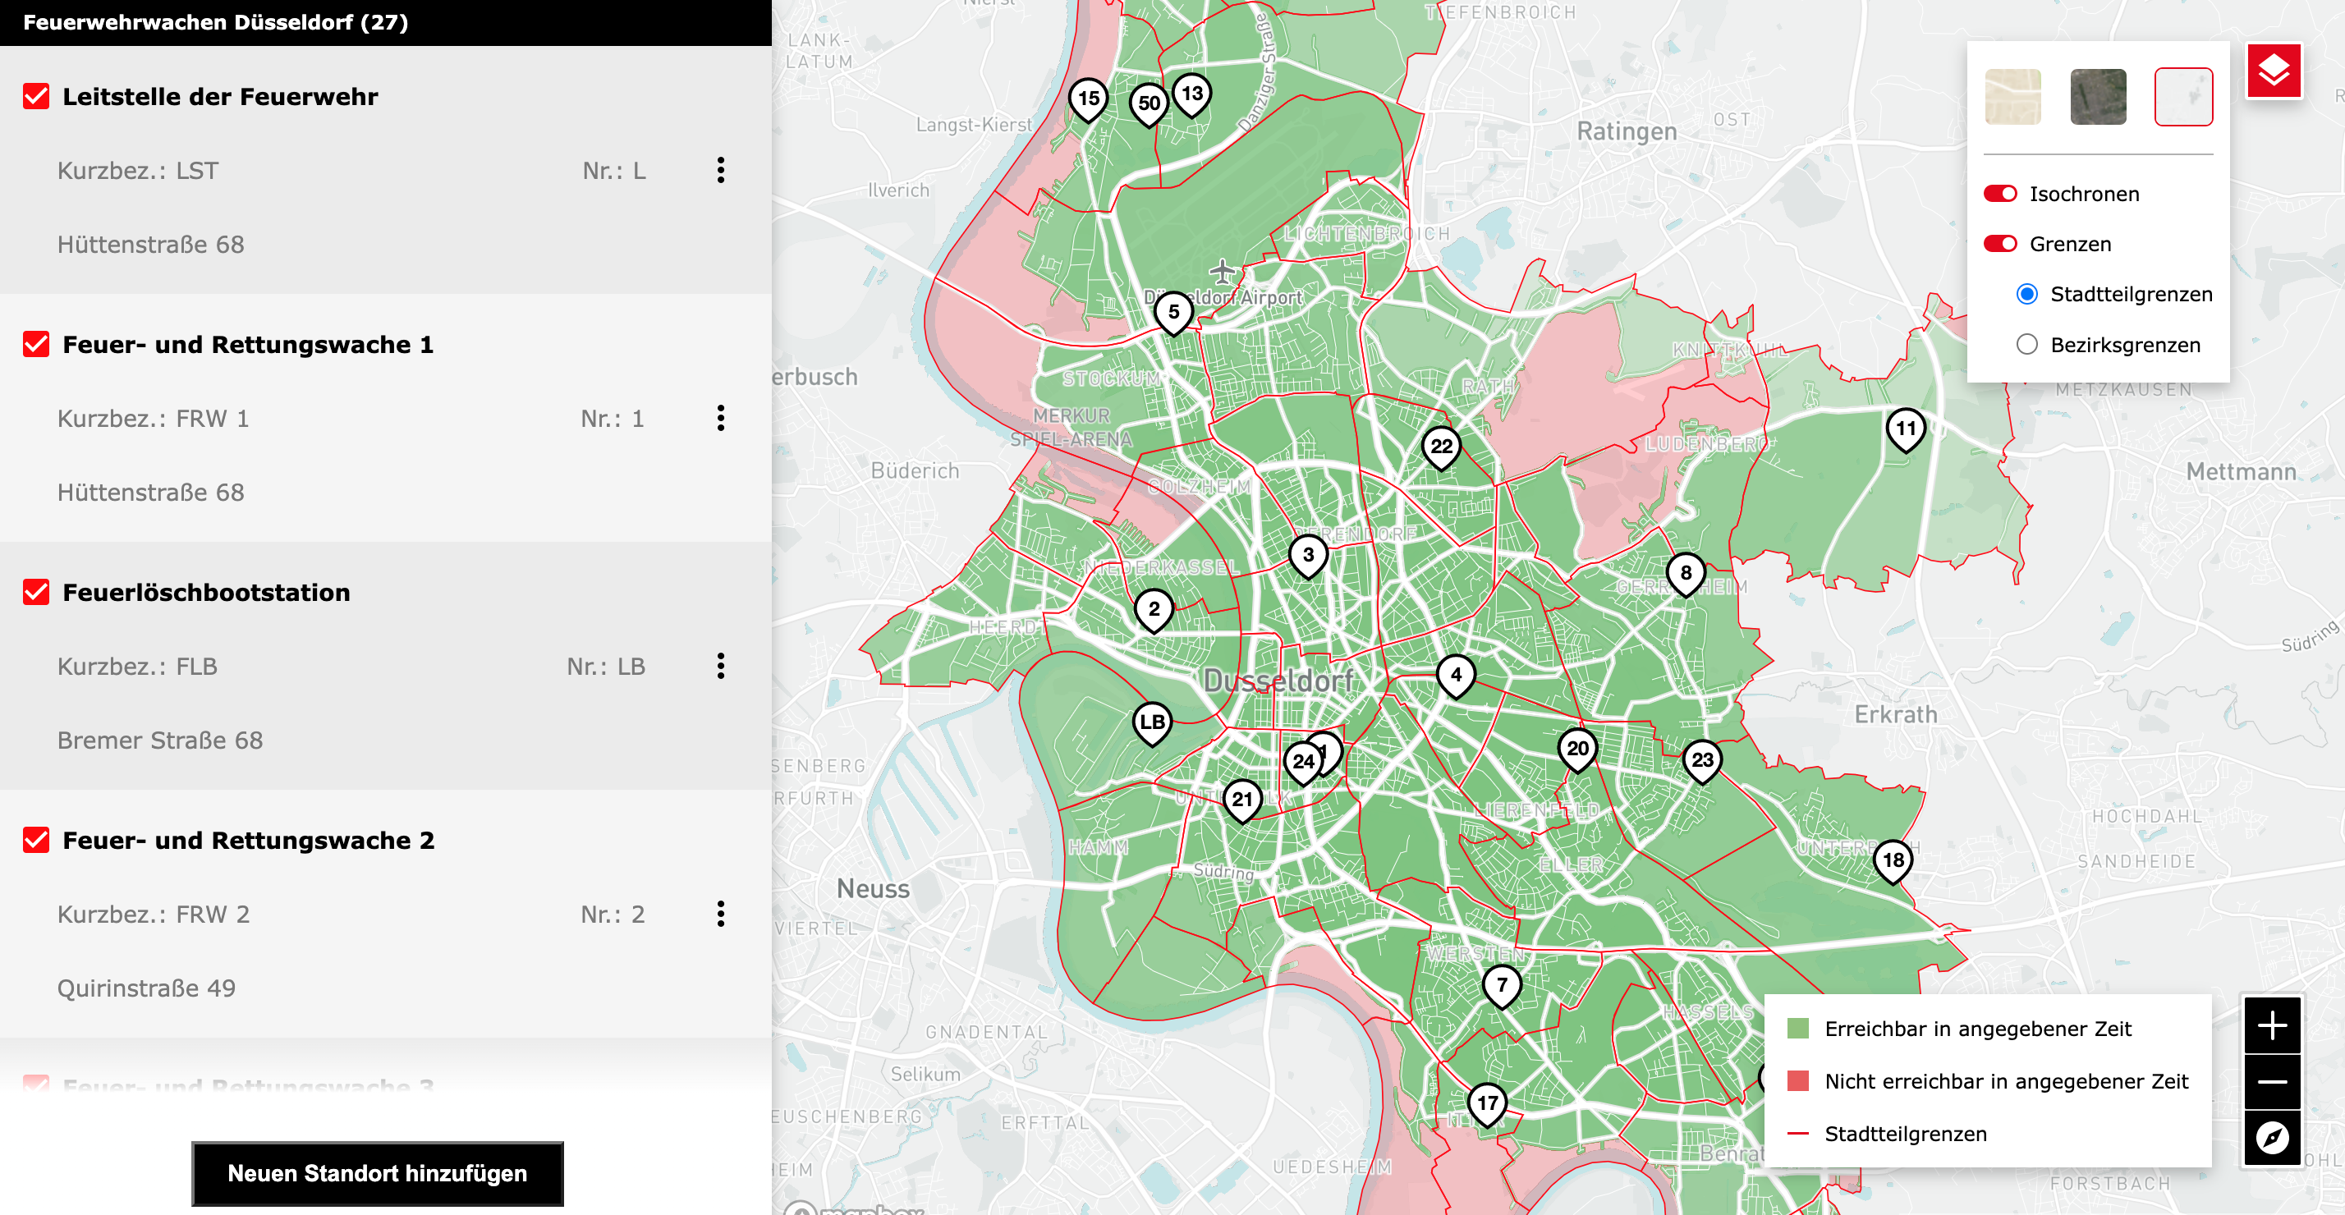Select fire station marker 13 on map

1191,94
